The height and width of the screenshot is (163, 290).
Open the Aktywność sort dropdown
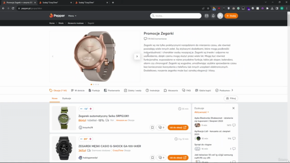click(201, 112)
